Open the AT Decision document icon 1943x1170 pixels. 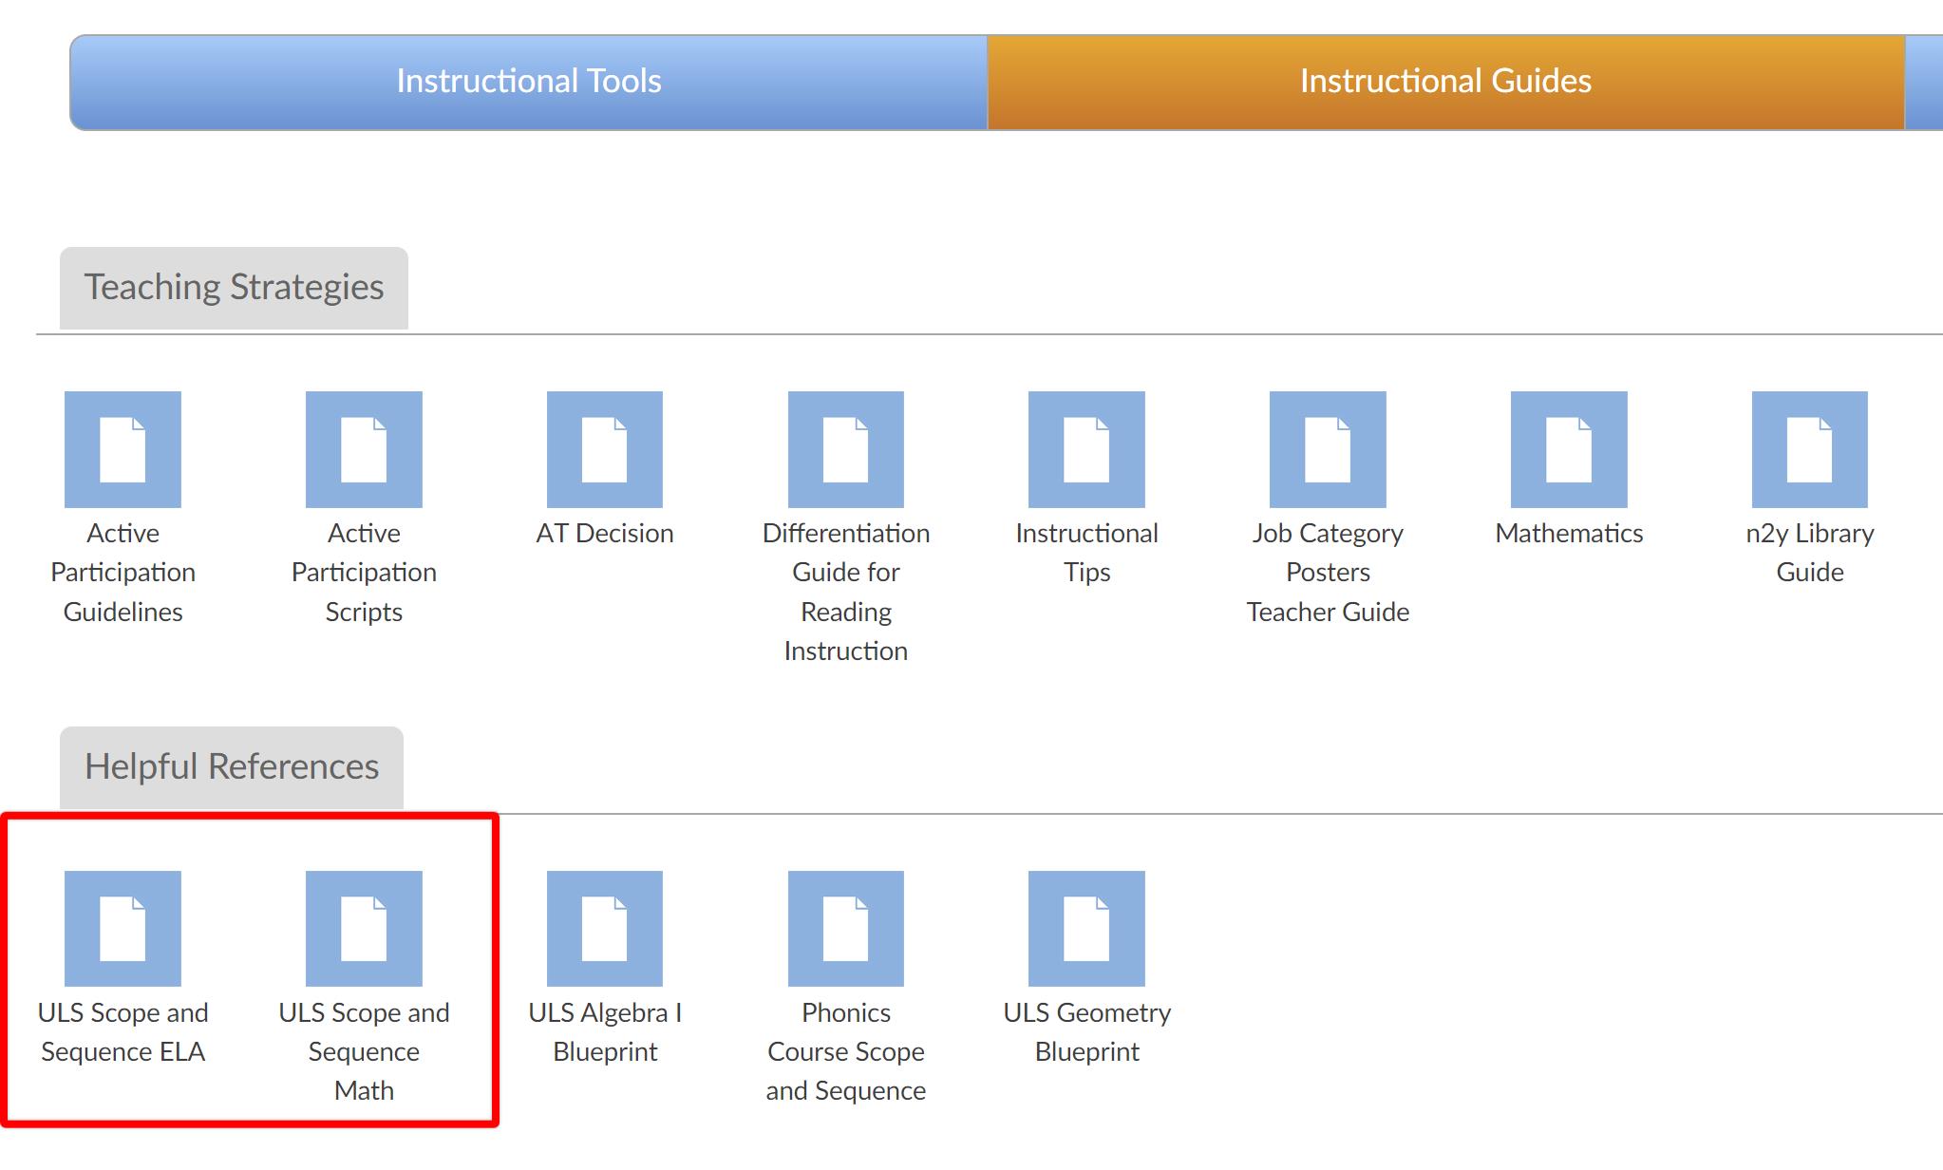point(605,449)
